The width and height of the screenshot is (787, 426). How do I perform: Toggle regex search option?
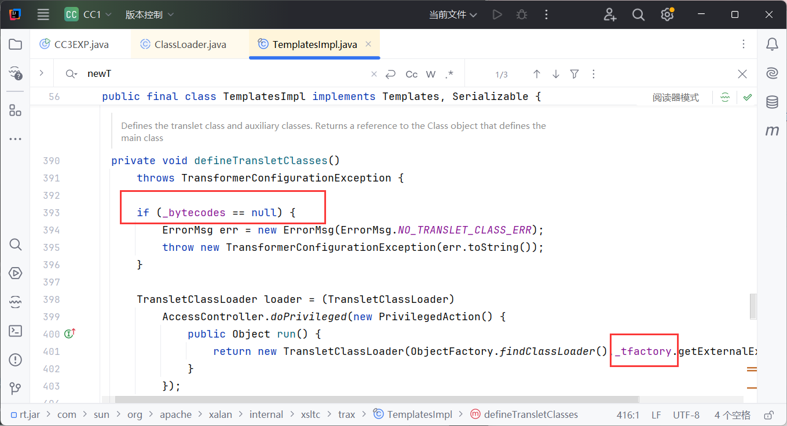coord(449,74)
